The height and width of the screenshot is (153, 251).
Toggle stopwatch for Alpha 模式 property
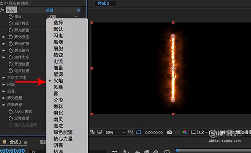click(x=10, y=111)
